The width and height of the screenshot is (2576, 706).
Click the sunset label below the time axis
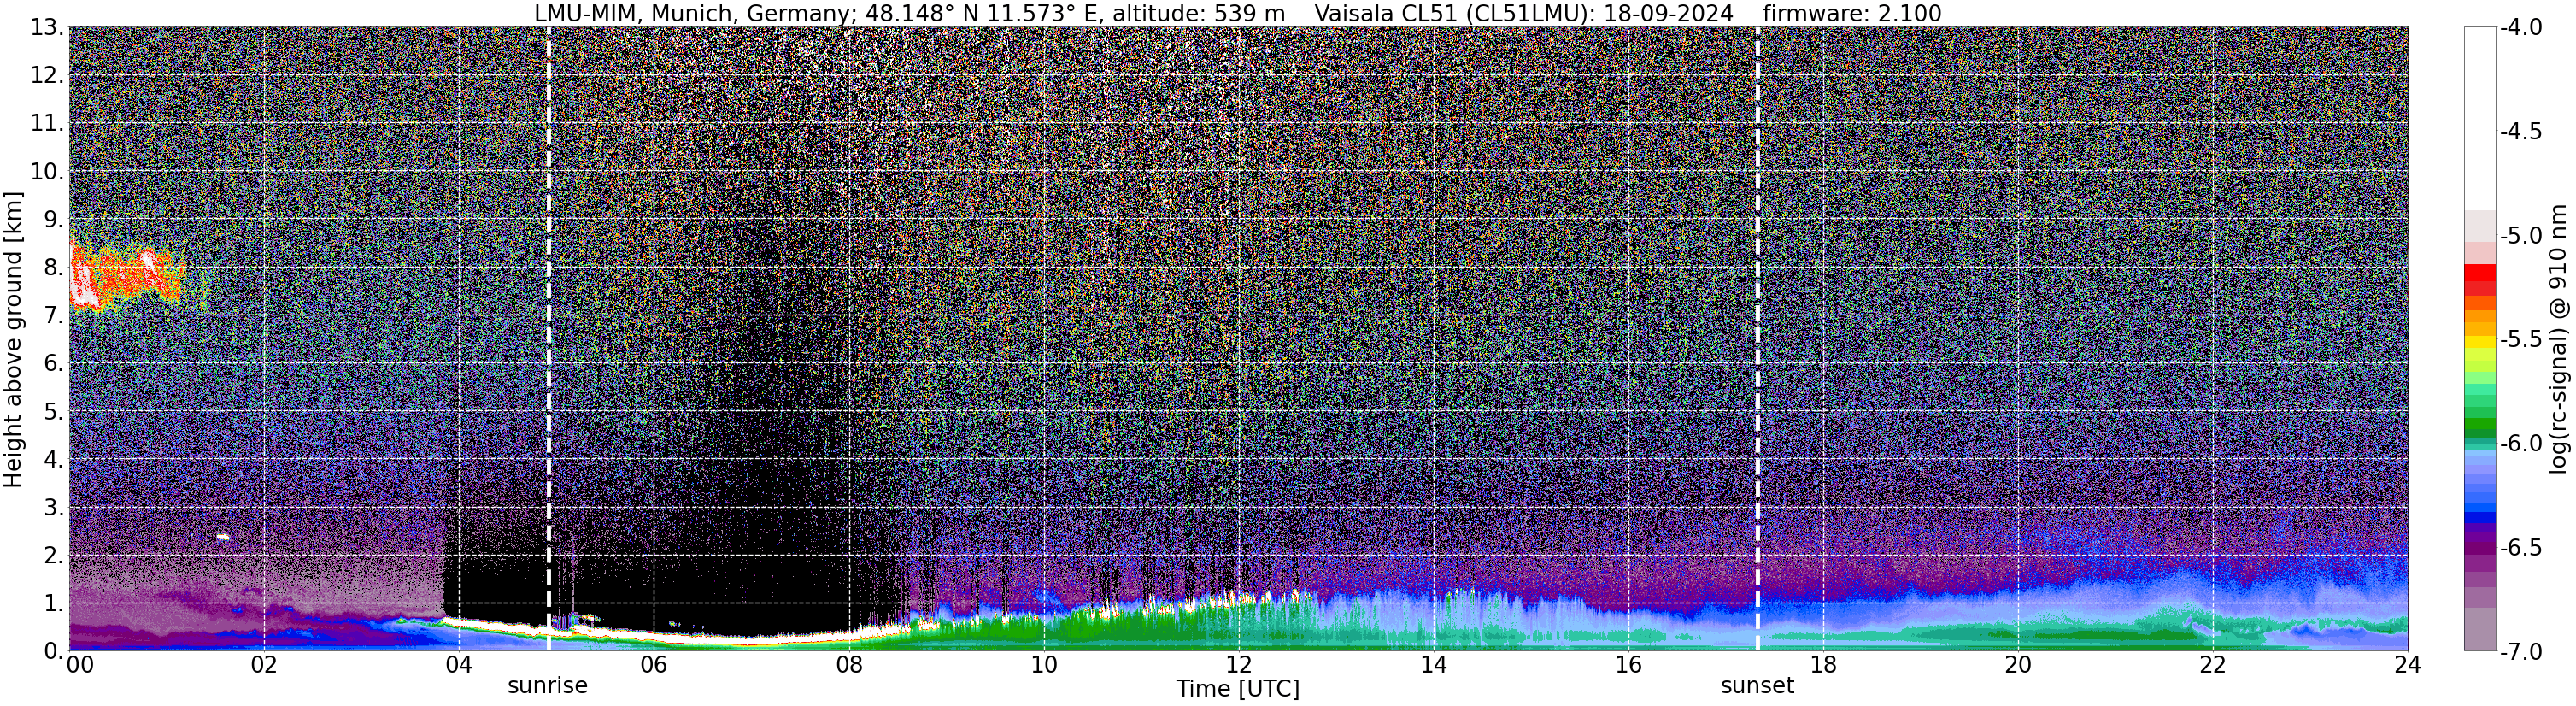(x=1757, y=686)
